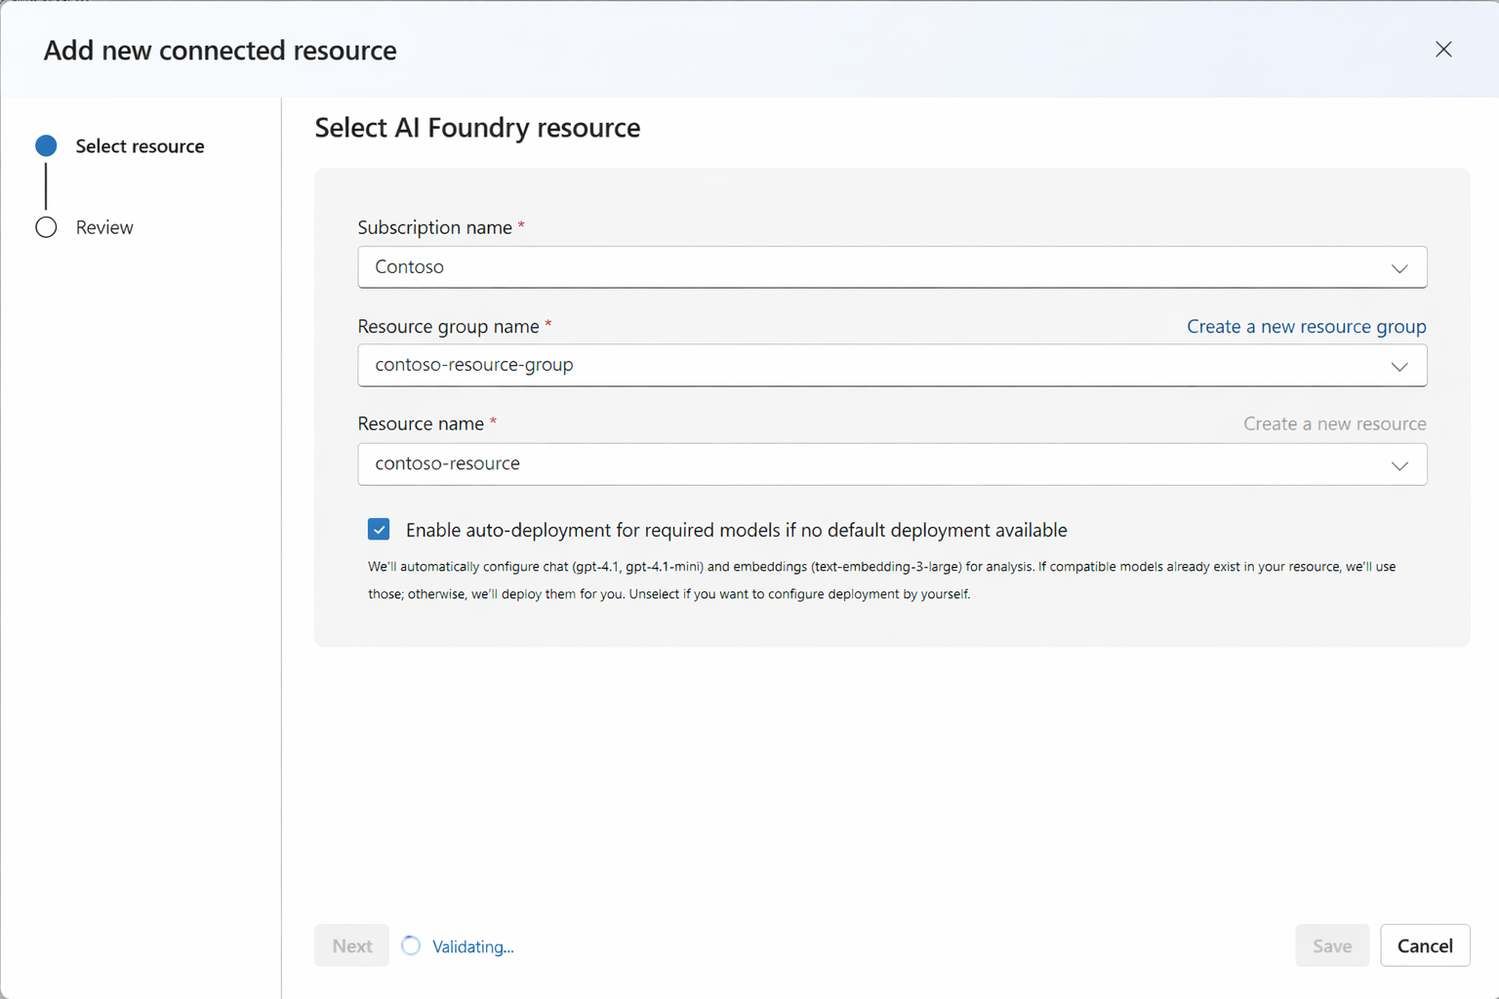Click the empty Review step circle

pyautogui.click(x=46, y=227)
